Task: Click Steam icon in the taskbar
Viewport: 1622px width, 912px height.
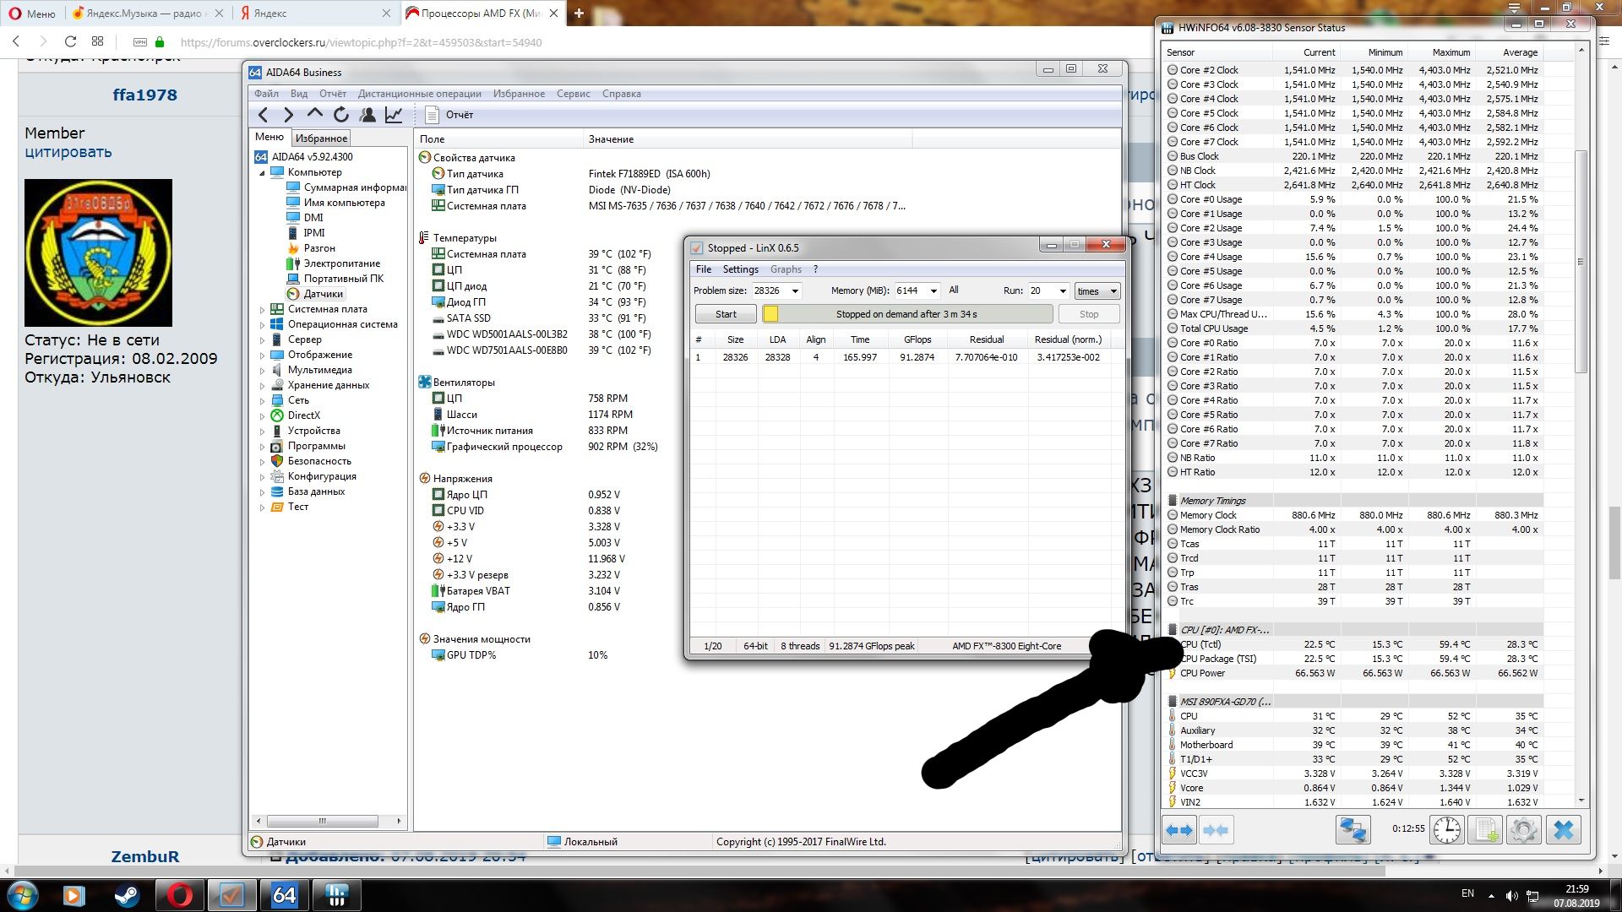Action: [127, 895]
